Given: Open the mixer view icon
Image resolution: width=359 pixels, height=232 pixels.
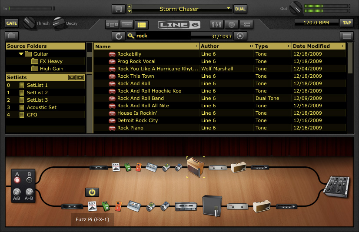Looking at the screenshot, I should point(216,24).
